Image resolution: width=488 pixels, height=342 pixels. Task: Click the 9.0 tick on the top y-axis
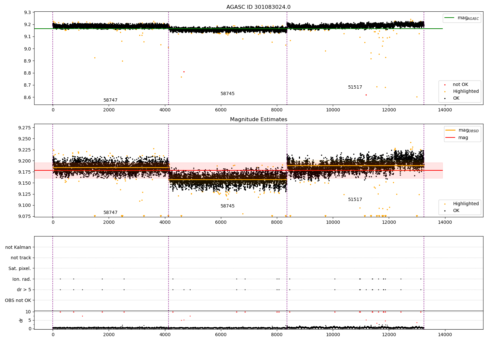[x=27, y=49]
